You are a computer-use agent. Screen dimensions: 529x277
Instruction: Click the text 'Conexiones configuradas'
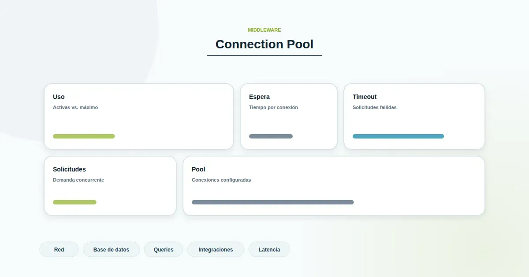221,180
